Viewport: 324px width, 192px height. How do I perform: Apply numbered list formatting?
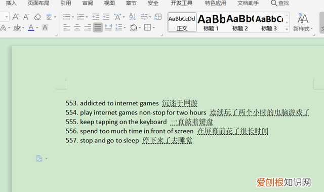click(80, 17)
